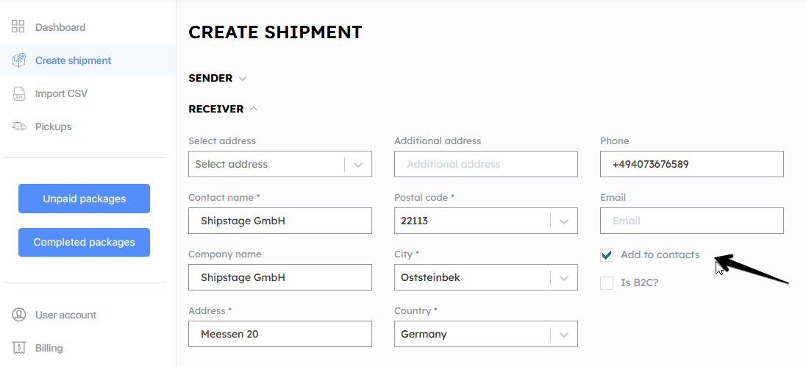
Task: Click the Unpaid packages button
Action: click(85, 199)
